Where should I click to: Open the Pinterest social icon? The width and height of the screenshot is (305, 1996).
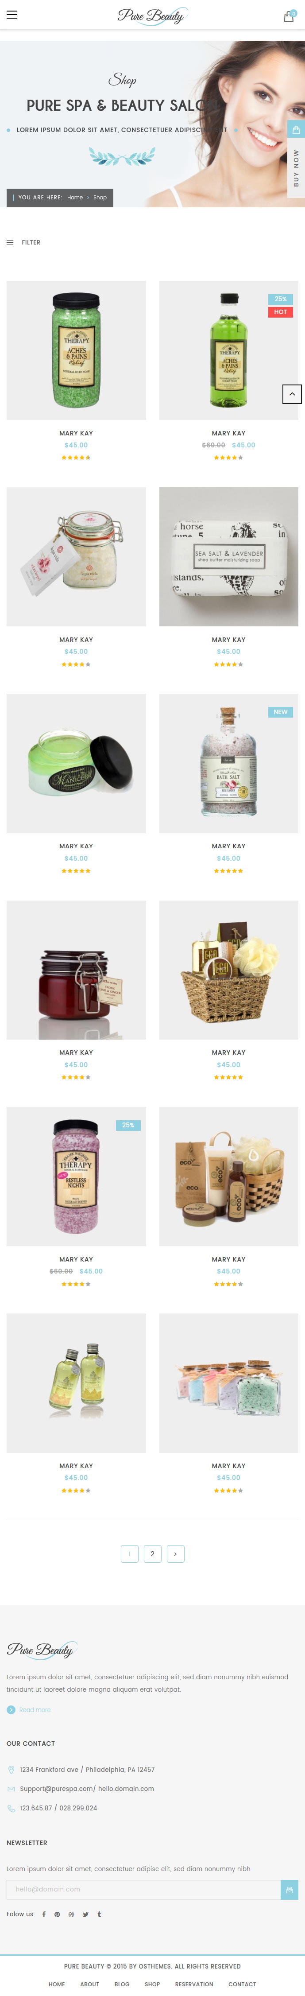tap(57, 1914)
